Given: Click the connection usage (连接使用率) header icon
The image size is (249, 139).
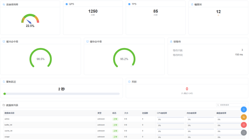Looking at the screenshot, I should 4,4.
